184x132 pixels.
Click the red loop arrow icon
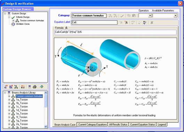(23, 87)
